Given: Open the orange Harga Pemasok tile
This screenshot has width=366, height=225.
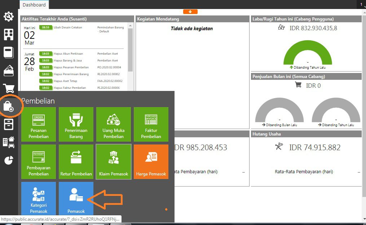Looking at the screenshot, I should pyautogui.click(x=151, y=161).
